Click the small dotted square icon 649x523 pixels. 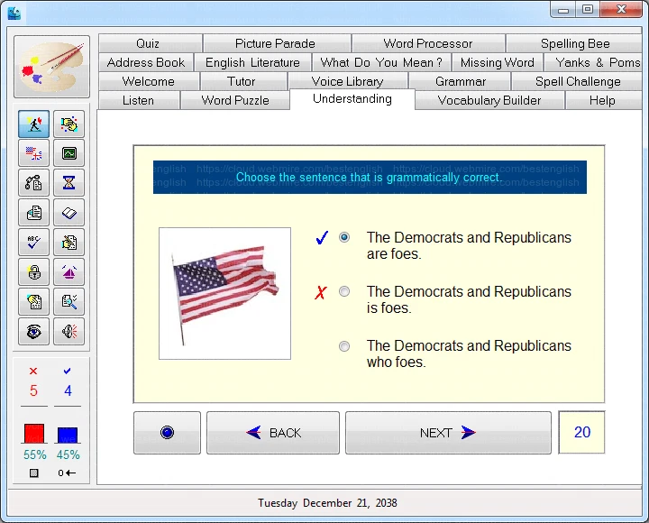pos(34,473)
